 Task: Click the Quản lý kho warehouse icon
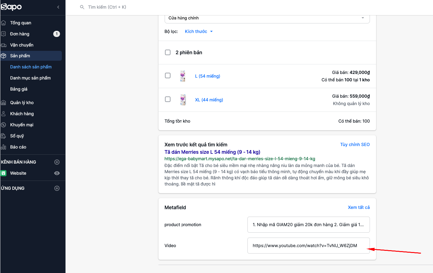click(4, 103)
